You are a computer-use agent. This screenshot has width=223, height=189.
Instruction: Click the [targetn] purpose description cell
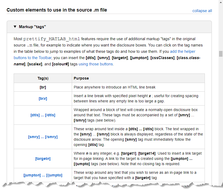pos(138,159)
